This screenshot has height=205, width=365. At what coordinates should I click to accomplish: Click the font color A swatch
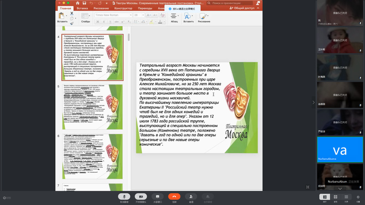click(x=160, y=21)
